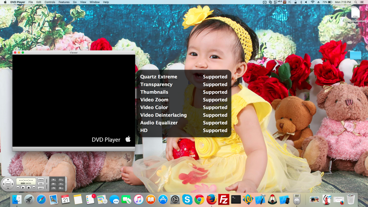Go to previous chapter on the controller
Screen dimensions: 368x207
coord(18,187)
